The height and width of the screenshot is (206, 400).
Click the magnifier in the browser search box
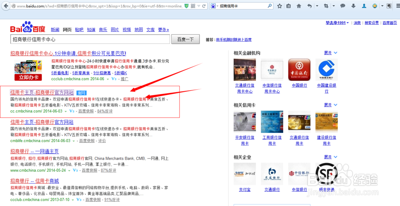269,6
